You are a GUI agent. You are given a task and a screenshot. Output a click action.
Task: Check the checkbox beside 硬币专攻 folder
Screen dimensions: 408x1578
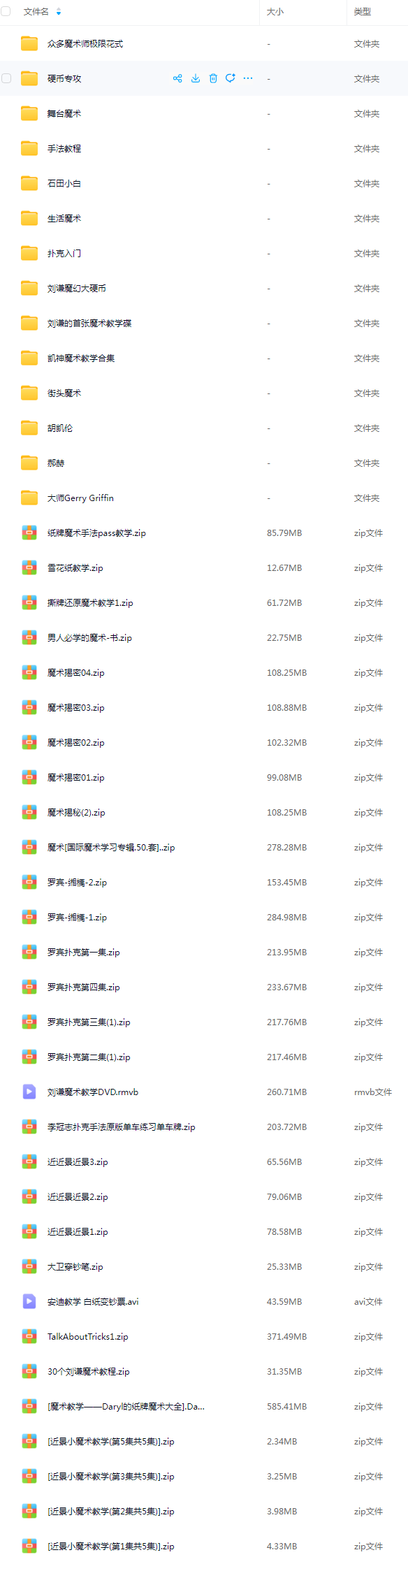(6, 78)
